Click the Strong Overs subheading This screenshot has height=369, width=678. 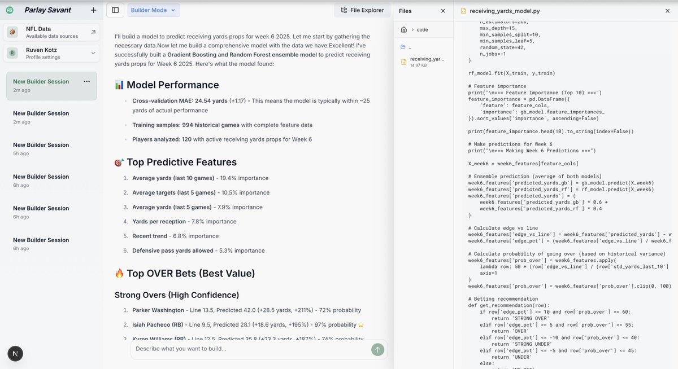(177, 295)
